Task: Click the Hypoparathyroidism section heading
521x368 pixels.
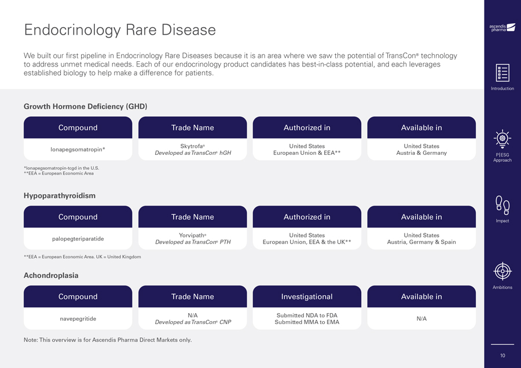Action: click(x=60, y=196)
